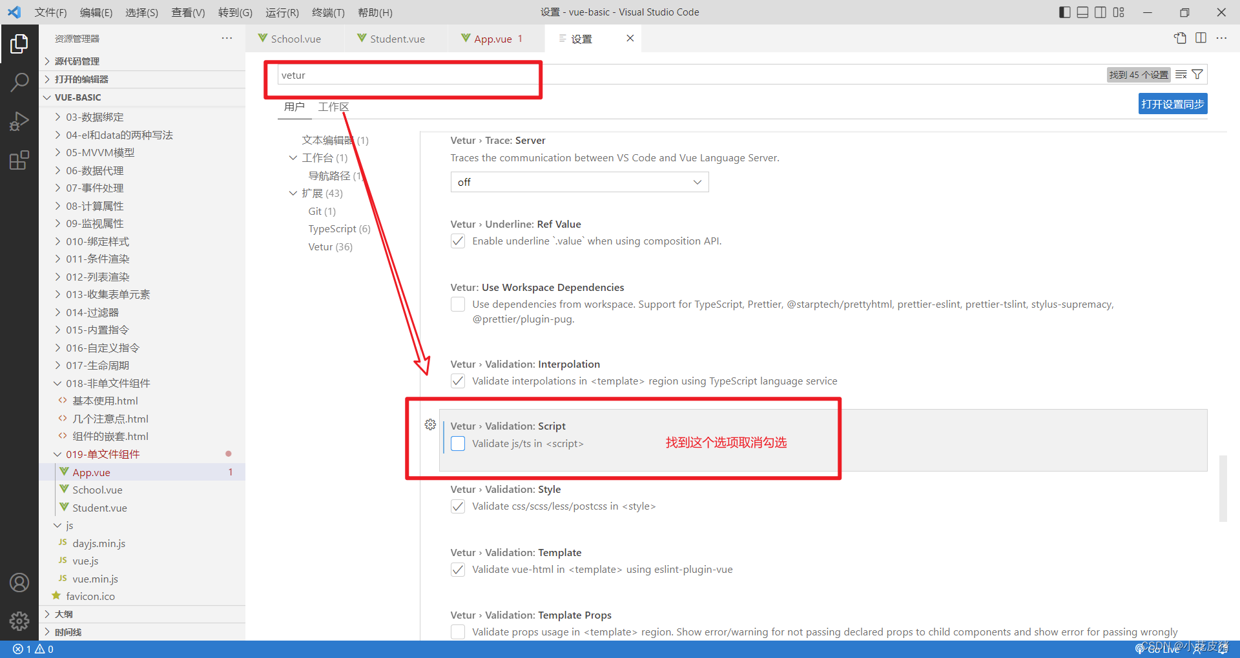Check Validate js/ts in script checkbox
Screen dimensions: 1240x658
(x=458, y=444)
